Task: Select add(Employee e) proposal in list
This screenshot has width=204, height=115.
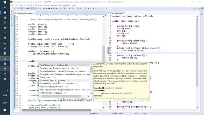Action: [x=64, y=65]
